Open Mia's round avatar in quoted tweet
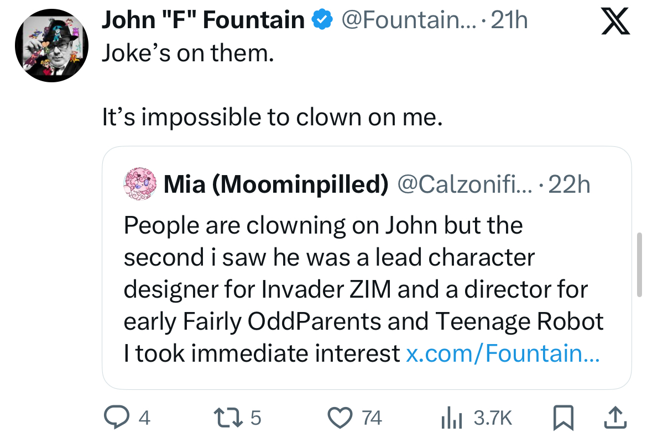The image size is (647, 444). click(139, 184)
